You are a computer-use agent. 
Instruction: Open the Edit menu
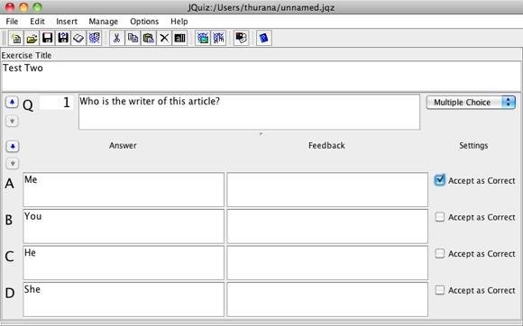37,22
